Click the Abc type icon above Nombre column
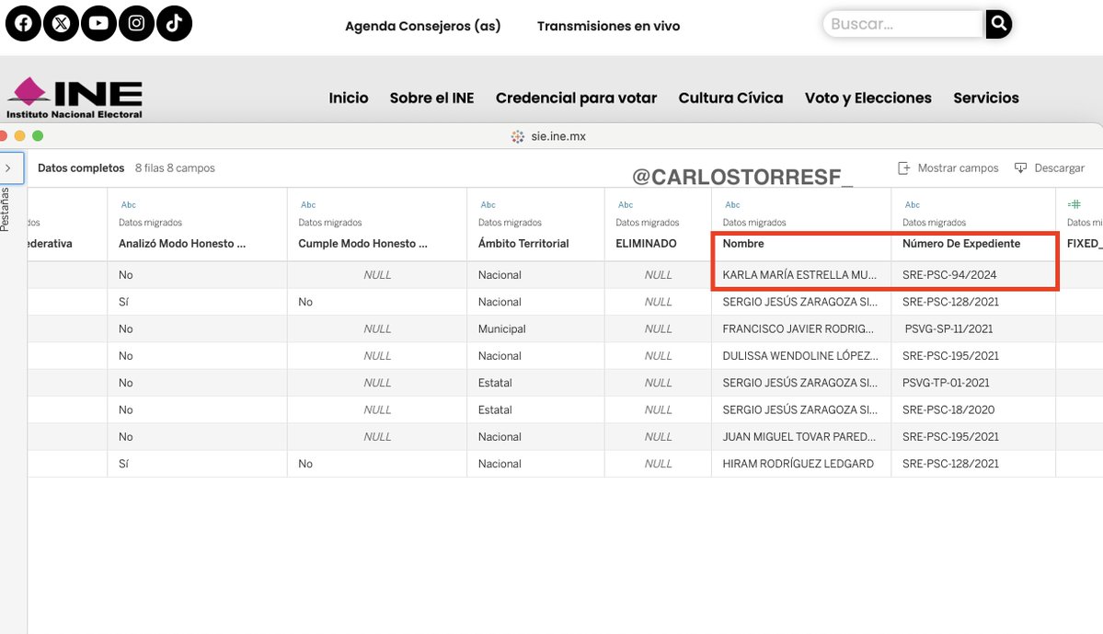The height and width of the screenshot is (634, 1103). (732, 205)
